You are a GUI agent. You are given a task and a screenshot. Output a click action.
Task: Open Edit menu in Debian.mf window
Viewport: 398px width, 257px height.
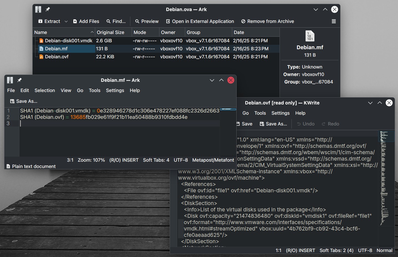click(x=25, y=90)
